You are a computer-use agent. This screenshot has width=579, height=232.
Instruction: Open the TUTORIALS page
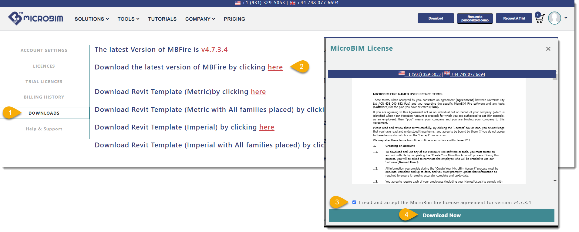coord(162,19)
